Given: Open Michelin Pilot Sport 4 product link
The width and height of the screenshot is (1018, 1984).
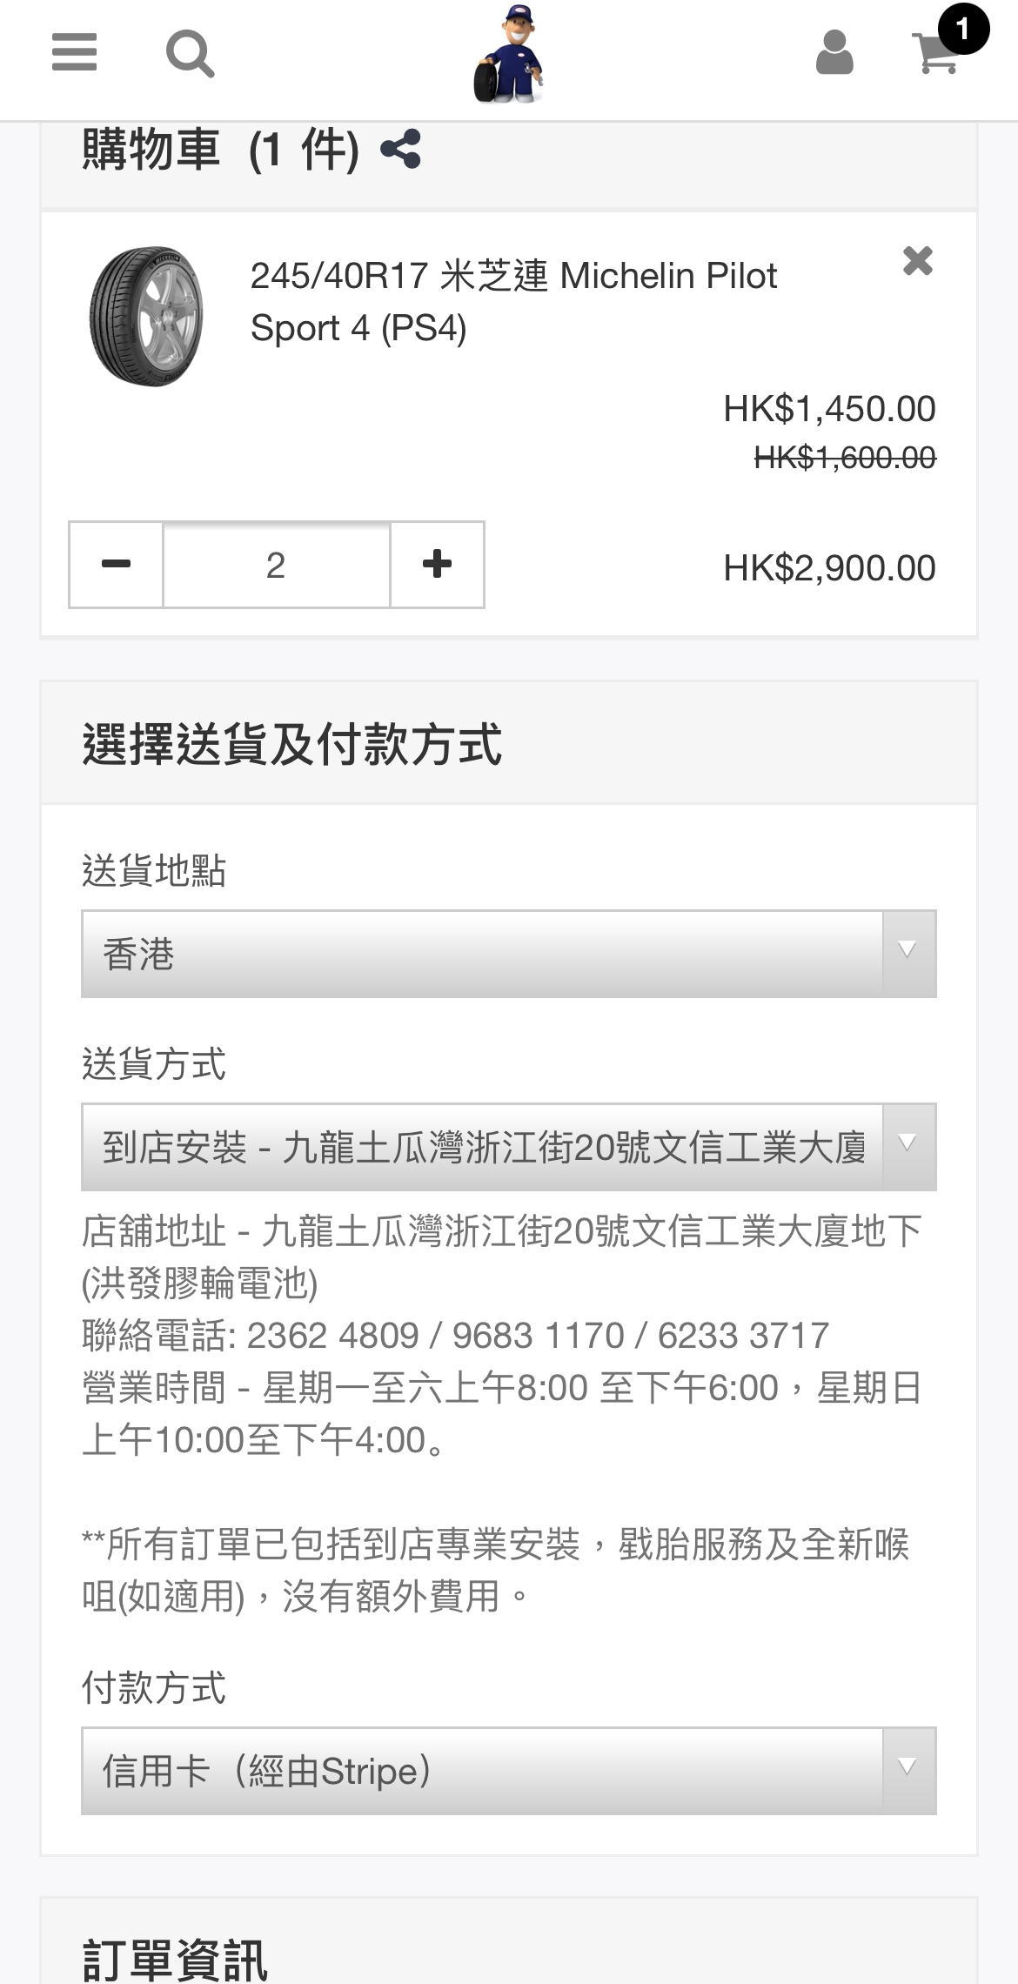Looking at the screenshot, I should (513, 301).
